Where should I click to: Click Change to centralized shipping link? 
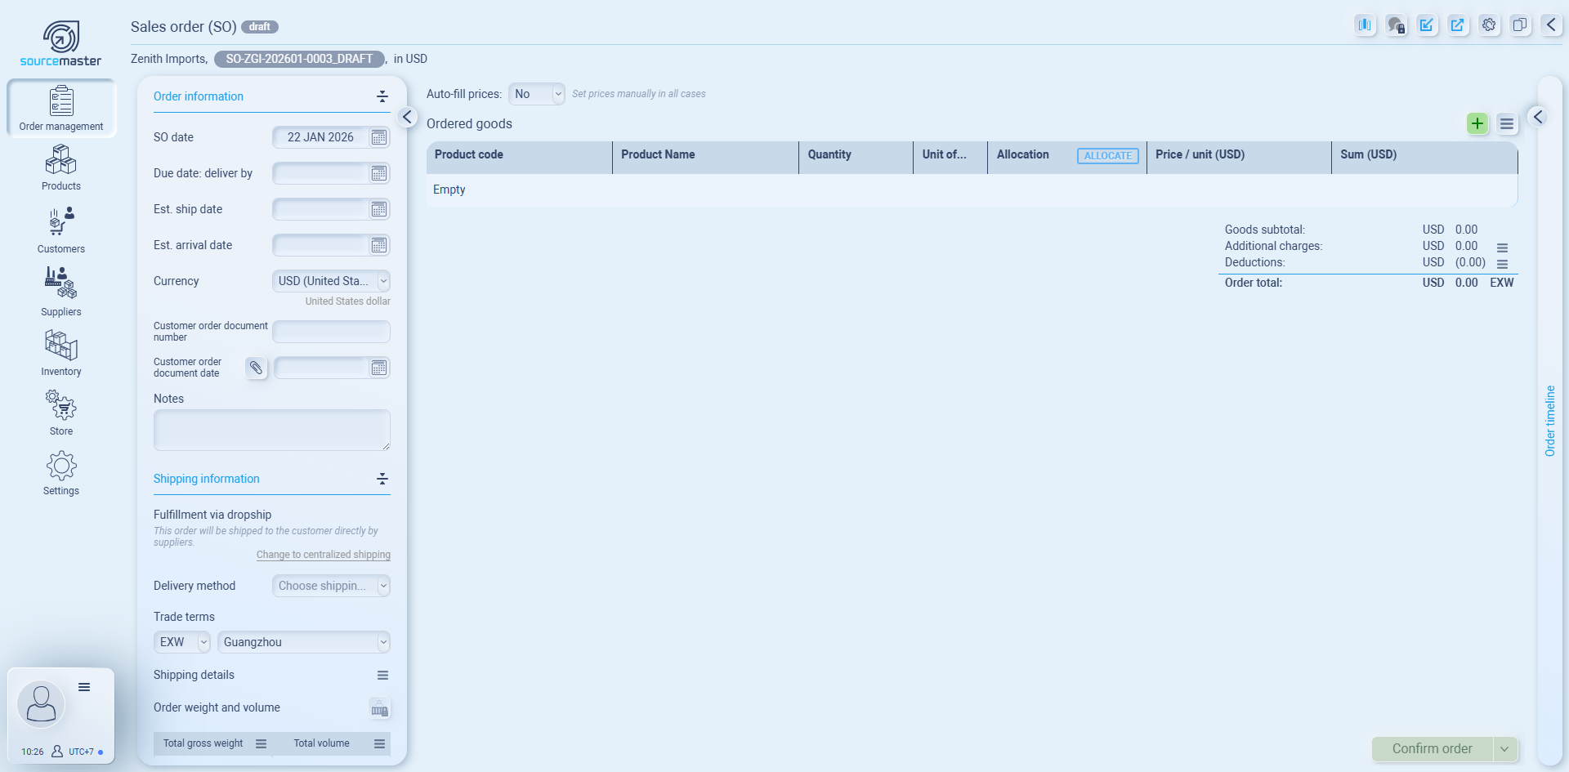pos(324,555)
